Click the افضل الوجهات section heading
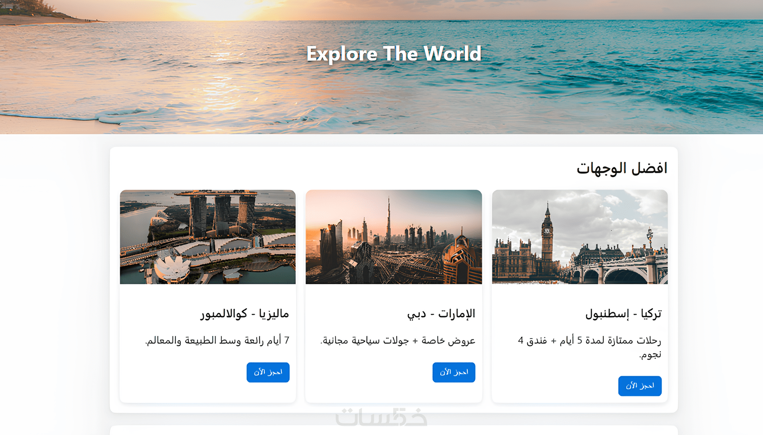Image resolution: width=763 pixels, height=435 pixels. point(622,168)
